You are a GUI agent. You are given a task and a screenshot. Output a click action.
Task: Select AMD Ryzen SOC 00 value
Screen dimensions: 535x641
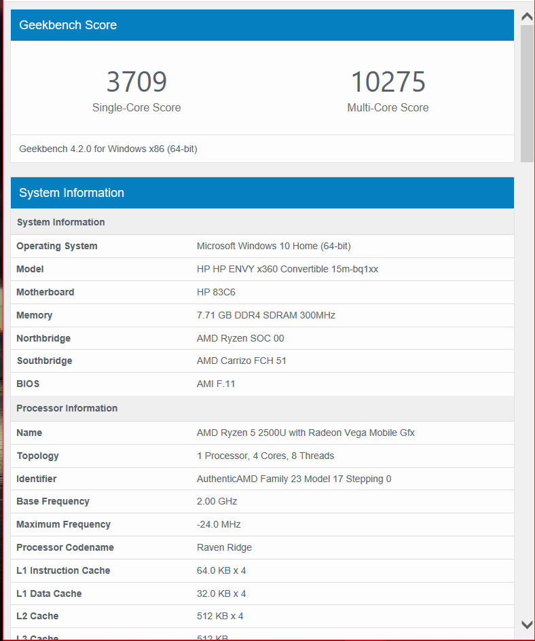240,338
